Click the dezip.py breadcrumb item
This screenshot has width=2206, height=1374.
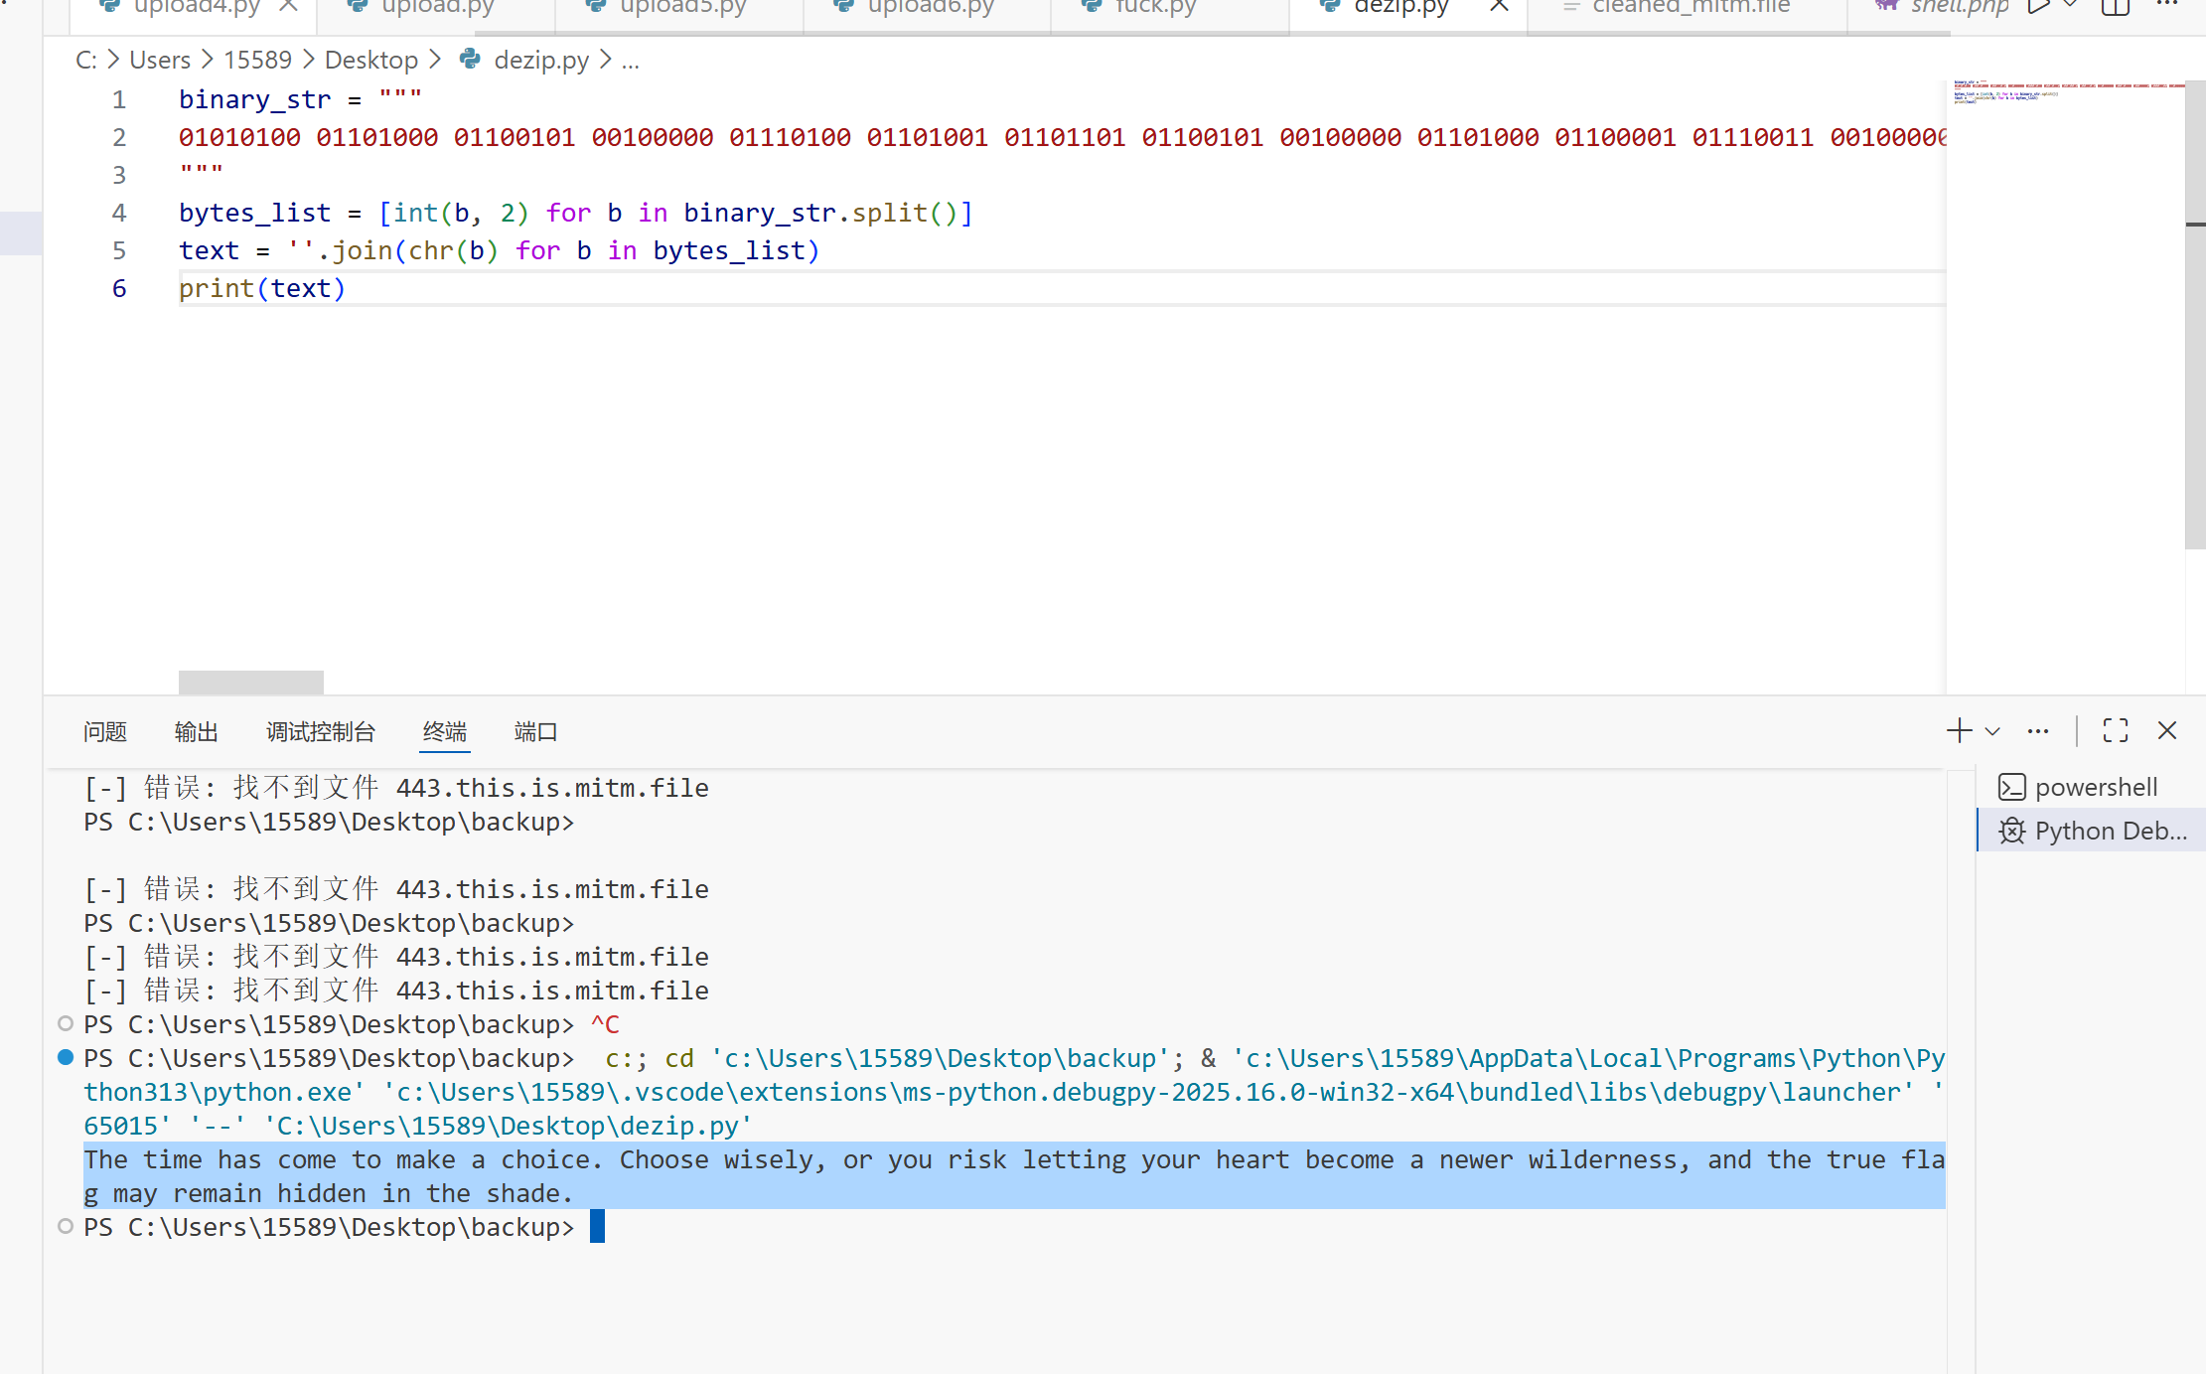tap(540, 60)
